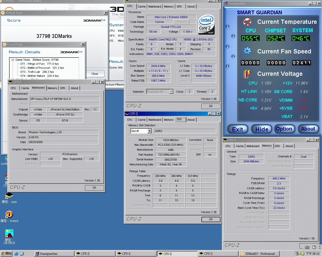The width and height of the screenshot is (322, 257).
Task: Switch to Memory tab in Mainboard window
Action: [52, 88]
